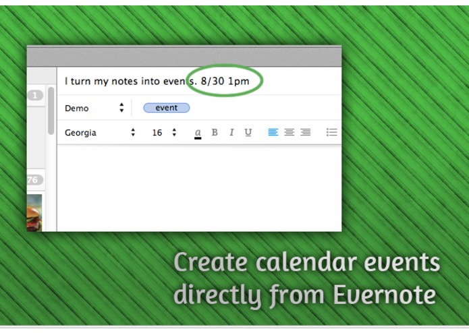
Task: Open the text color picker
Action: [x=198, y=133]
